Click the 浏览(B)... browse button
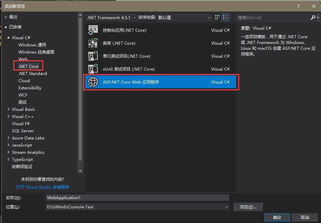This screenshot has width=321, height=223. (248, 207)
